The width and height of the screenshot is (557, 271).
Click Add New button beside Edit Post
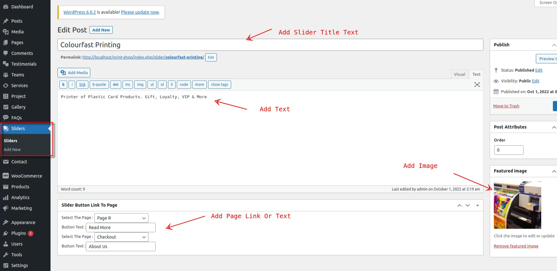(101, 30)
